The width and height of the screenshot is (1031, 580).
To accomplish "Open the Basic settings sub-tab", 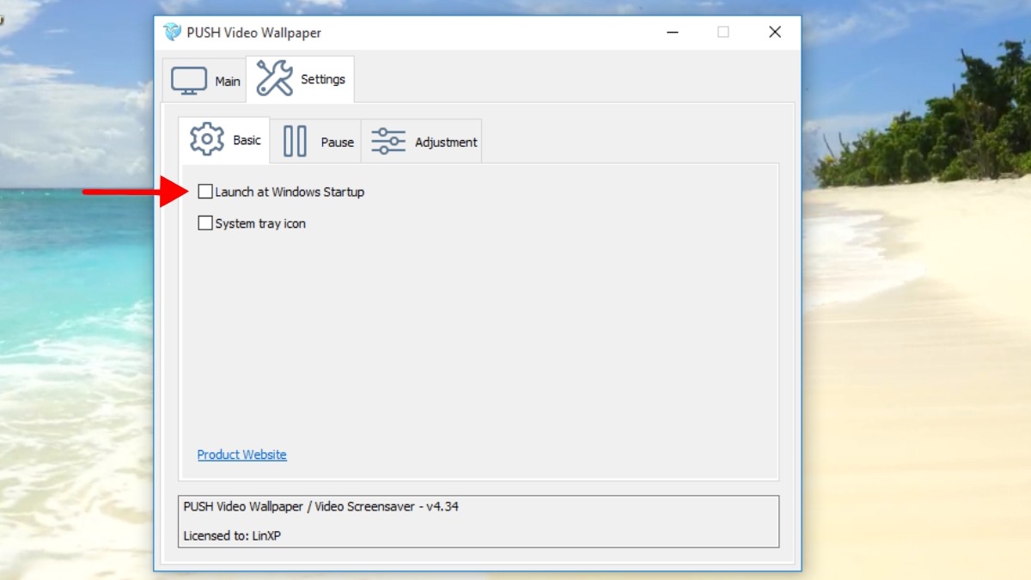I will [224, 140].
